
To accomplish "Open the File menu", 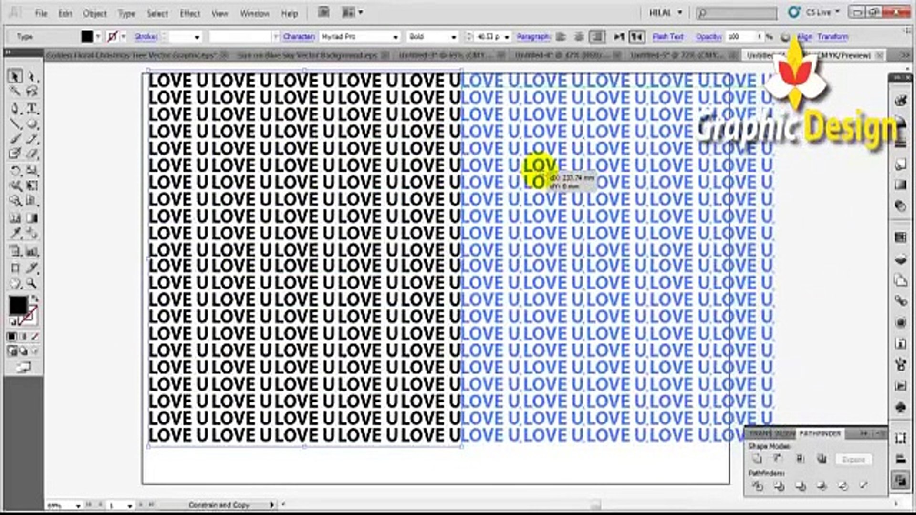I will point(41,13).
